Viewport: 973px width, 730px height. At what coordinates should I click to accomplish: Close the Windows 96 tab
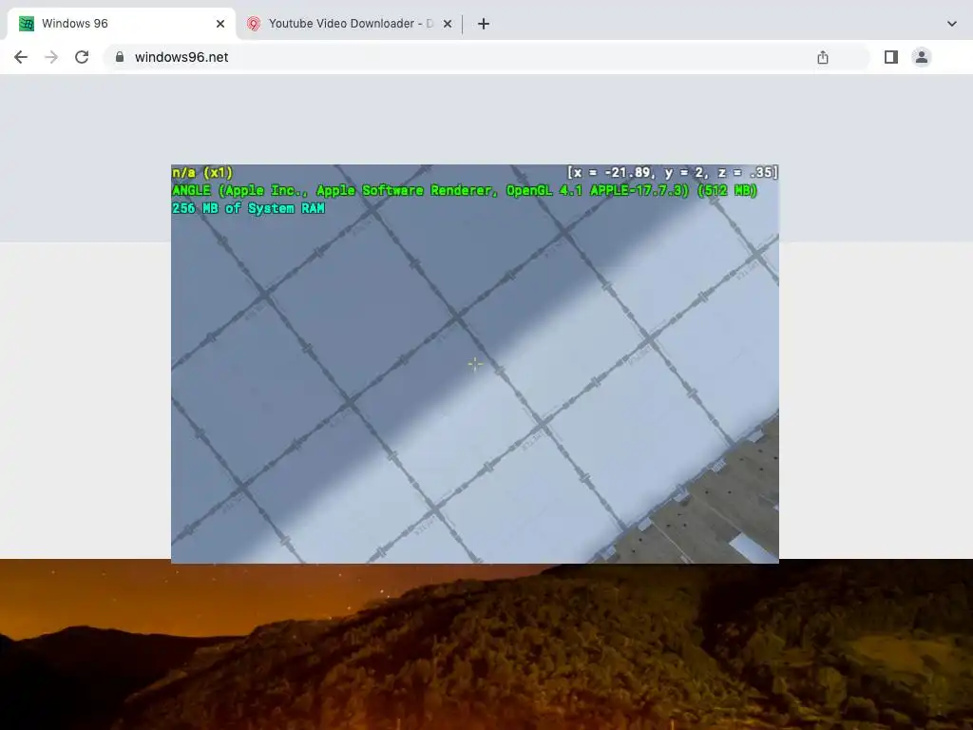(x=220, y=24)
